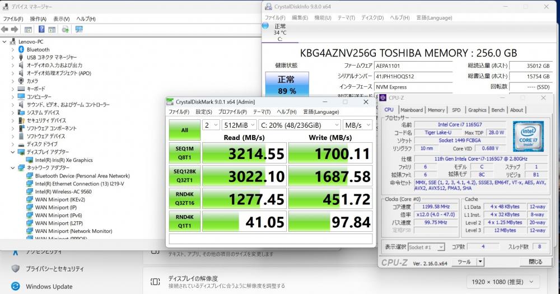This screenshot has height=294, width=560.
Task: Open プロファイル(P) menu in CrystalDiskMark
Action: (232, 112)
